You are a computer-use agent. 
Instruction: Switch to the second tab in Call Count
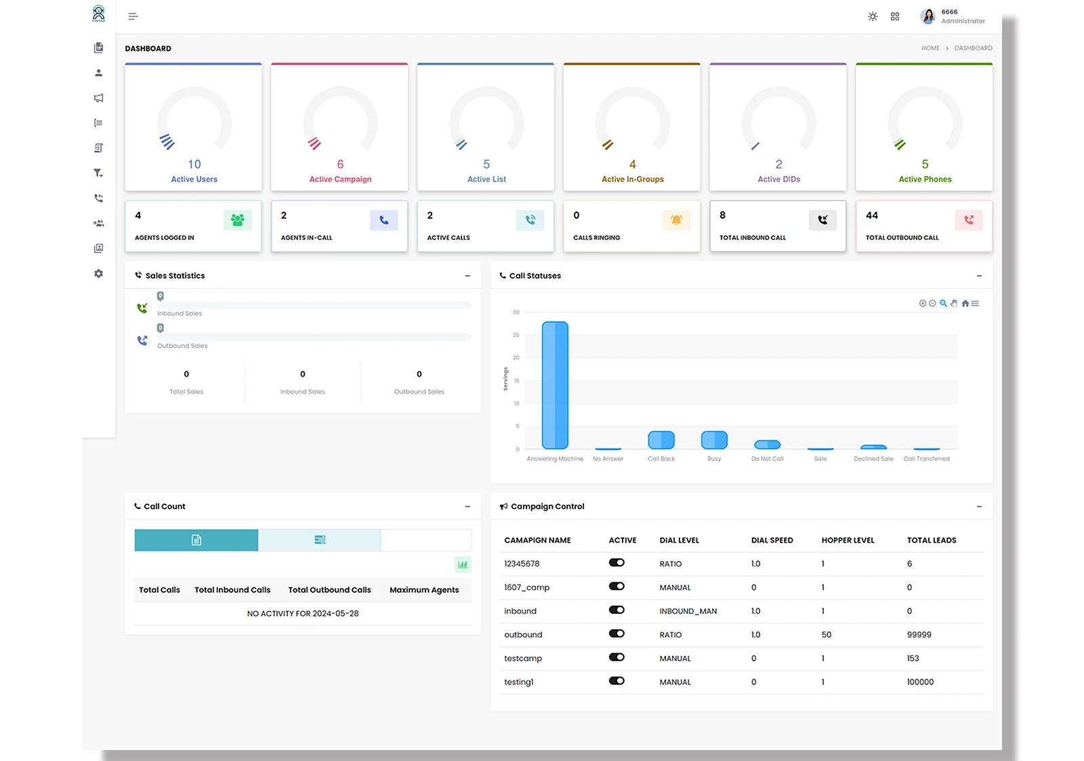click(320, 540)
